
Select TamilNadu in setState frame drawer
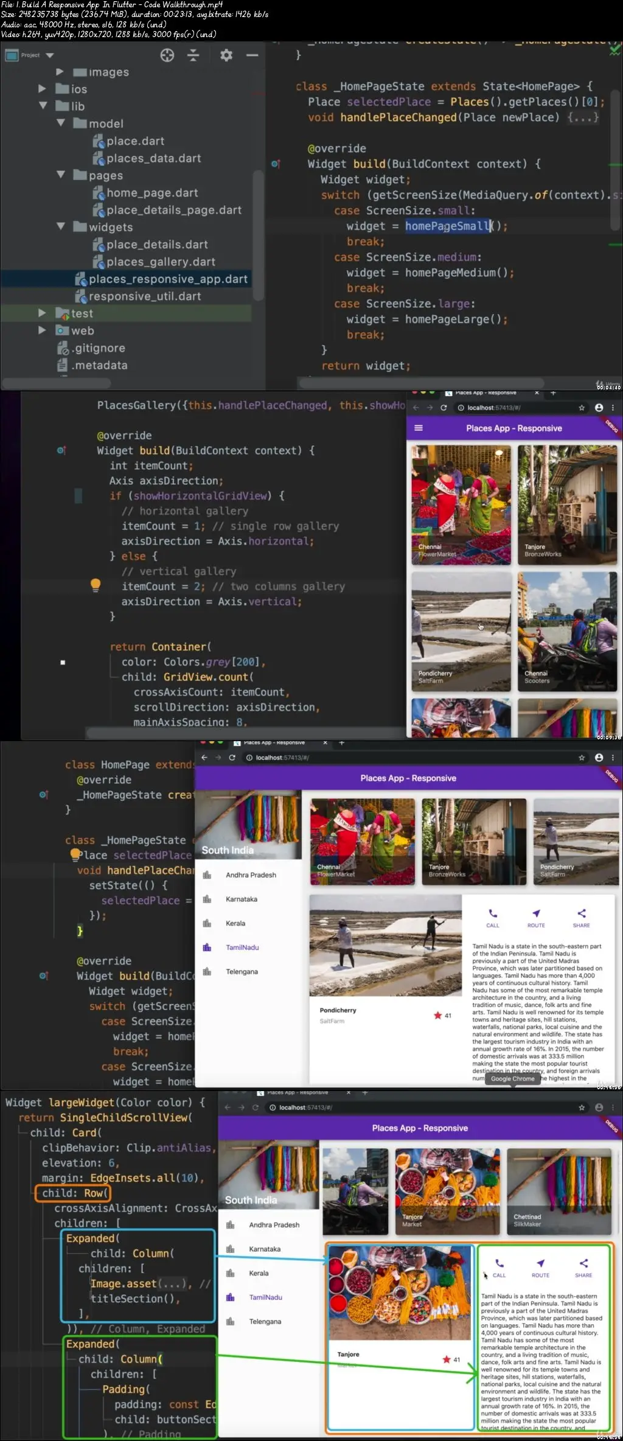point(248,947)
